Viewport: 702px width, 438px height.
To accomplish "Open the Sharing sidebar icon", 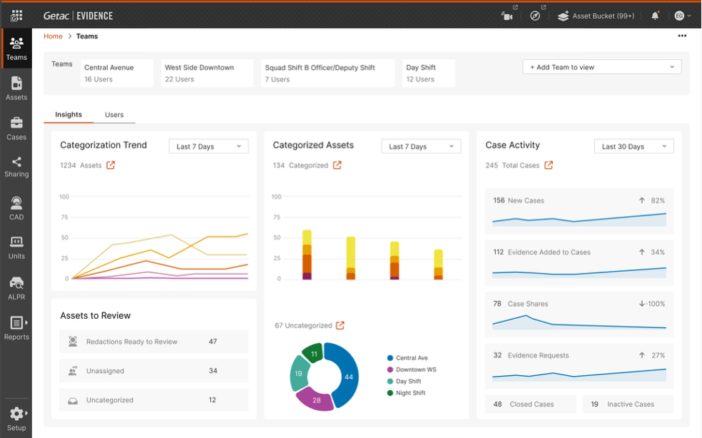I will coord(16,167).
